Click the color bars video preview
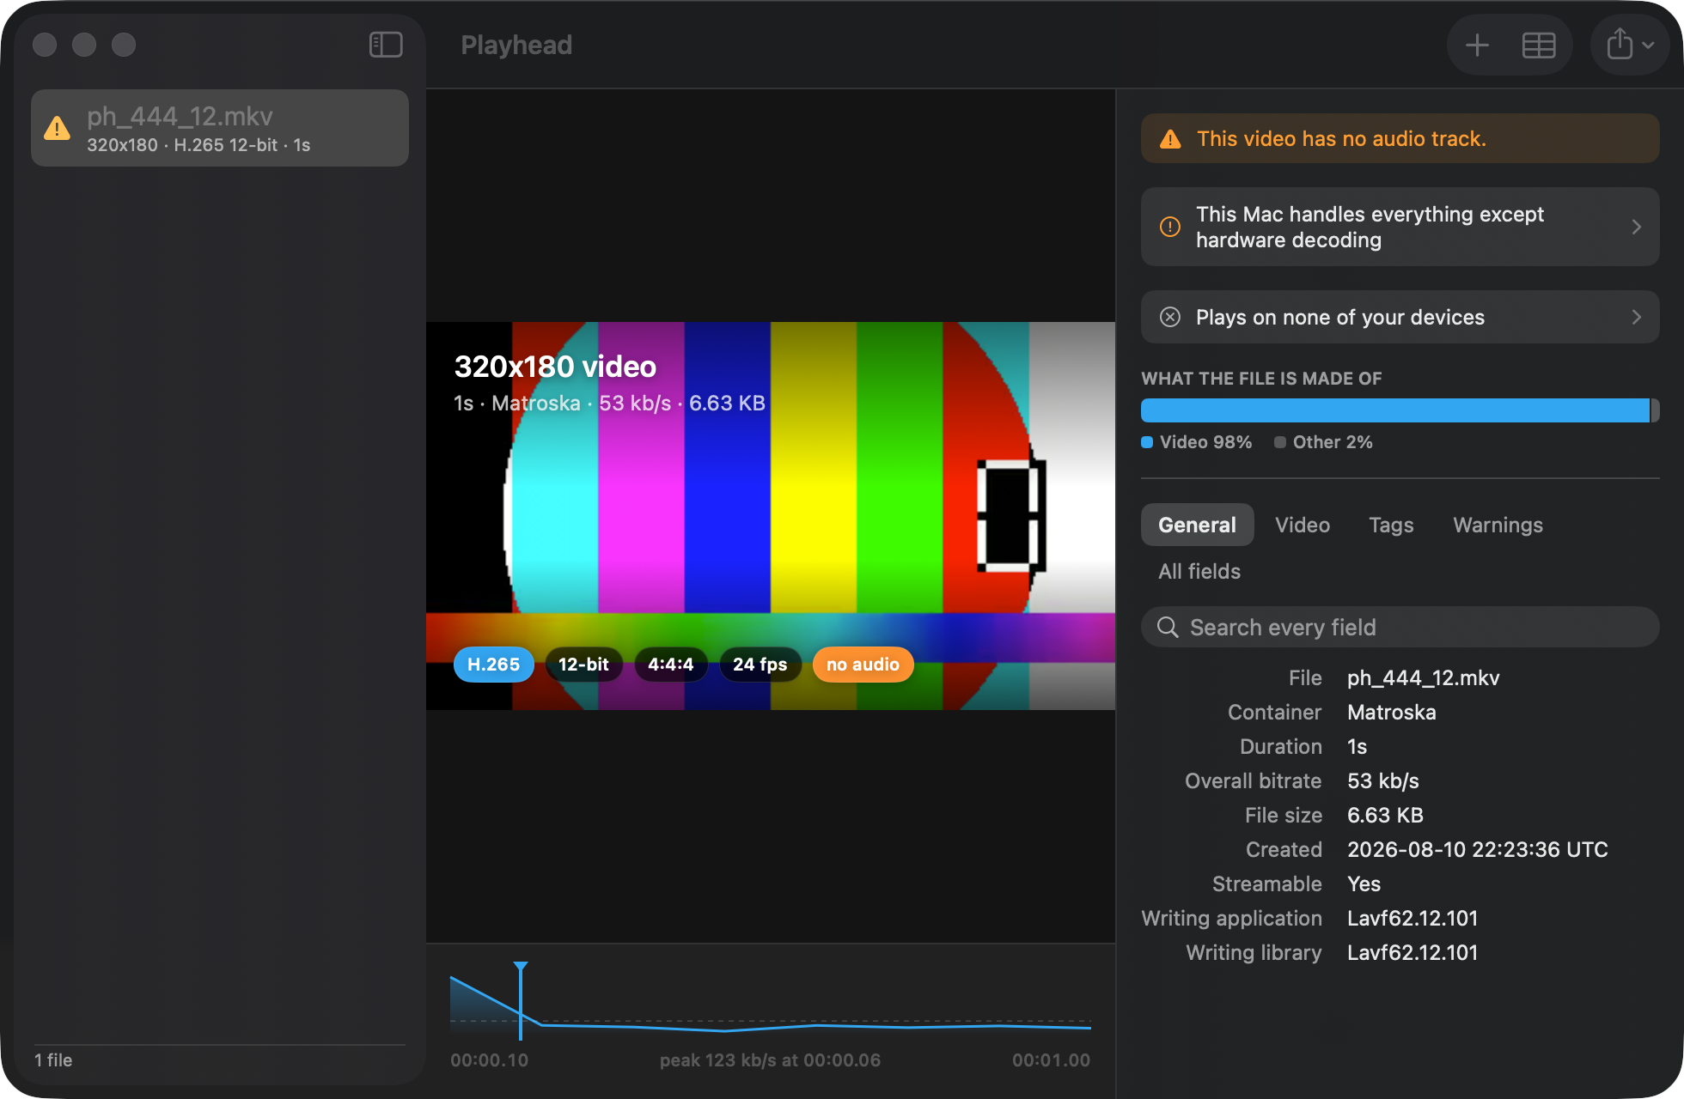The image size is (1684, 1099). [771, 515]
